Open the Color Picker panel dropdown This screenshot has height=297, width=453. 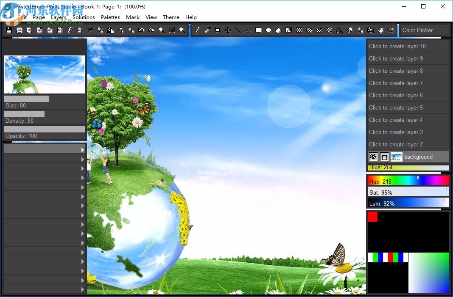click(424, 30)
